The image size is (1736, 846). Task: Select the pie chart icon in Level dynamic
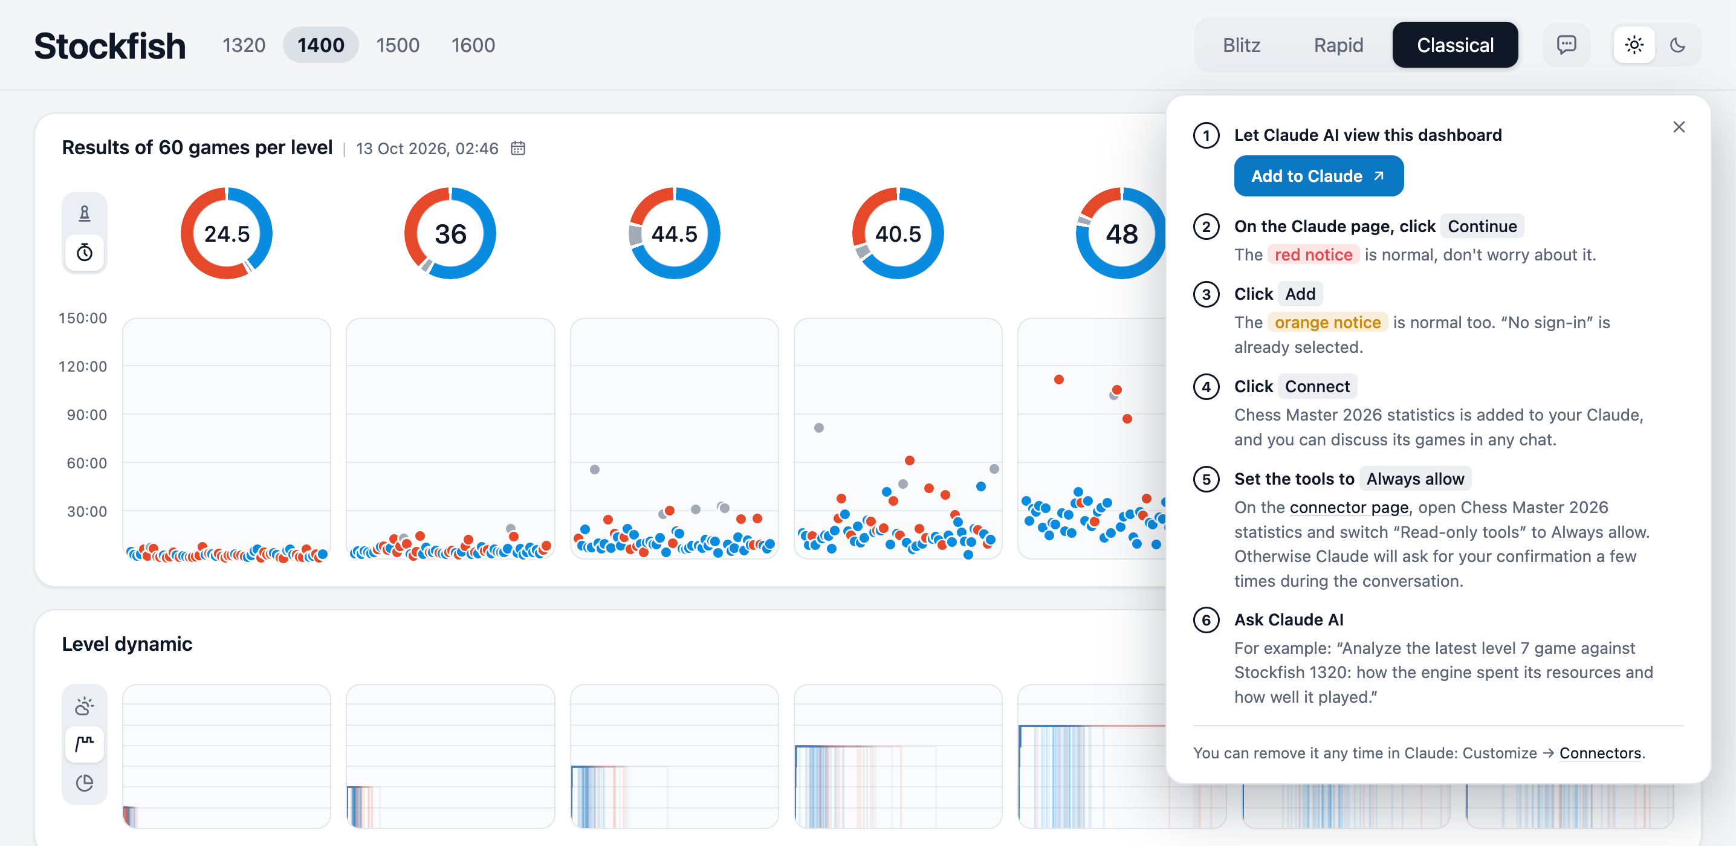point(84,783)
